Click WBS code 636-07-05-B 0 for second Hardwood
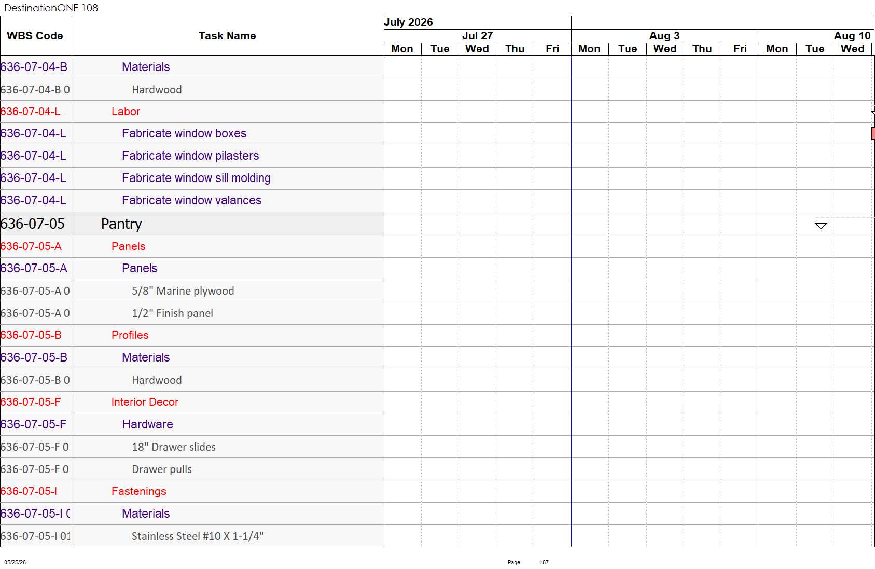 point(35,380)
